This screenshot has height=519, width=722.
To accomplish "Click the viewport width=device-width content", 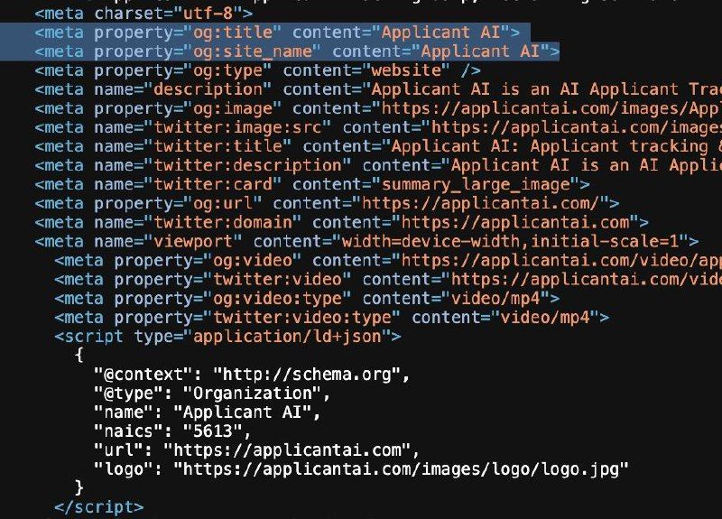I will [x=510, y=241].
